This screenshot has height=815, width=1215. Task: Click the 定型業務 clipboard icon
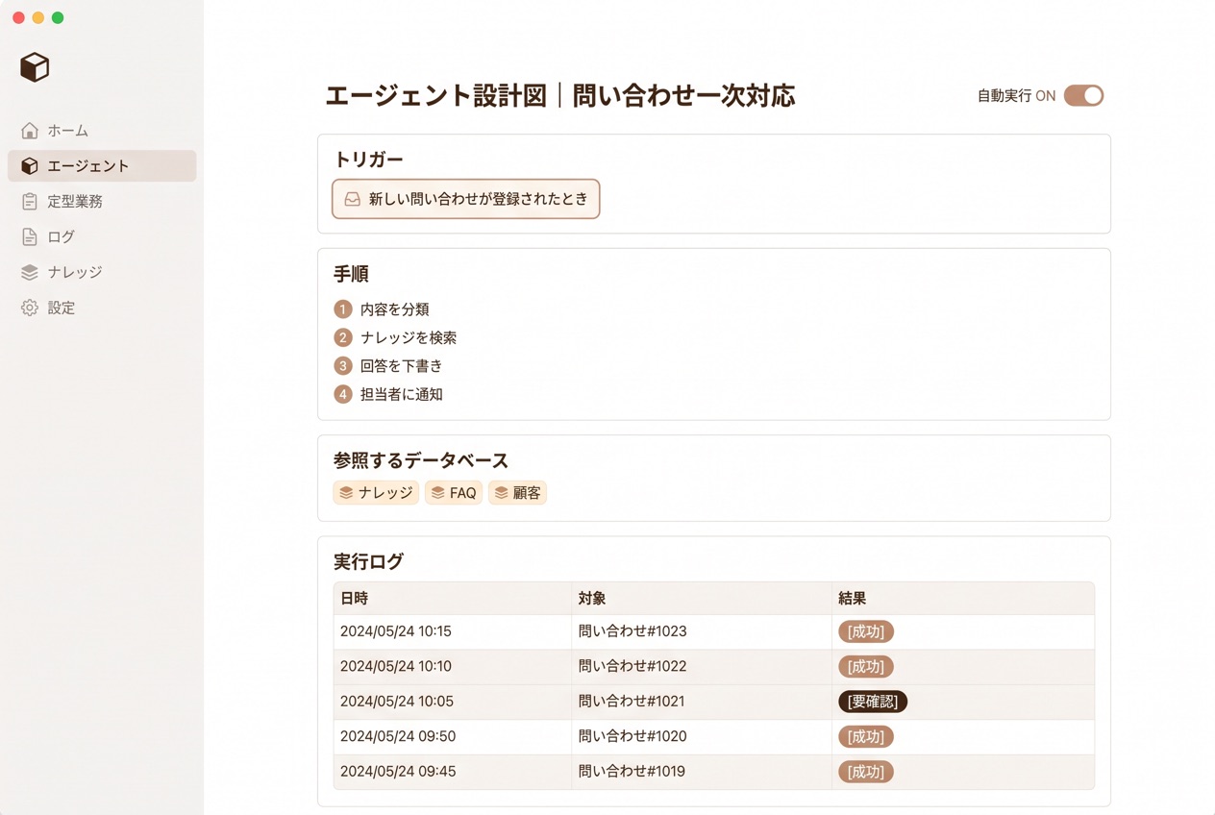click(x=30, y=202)
